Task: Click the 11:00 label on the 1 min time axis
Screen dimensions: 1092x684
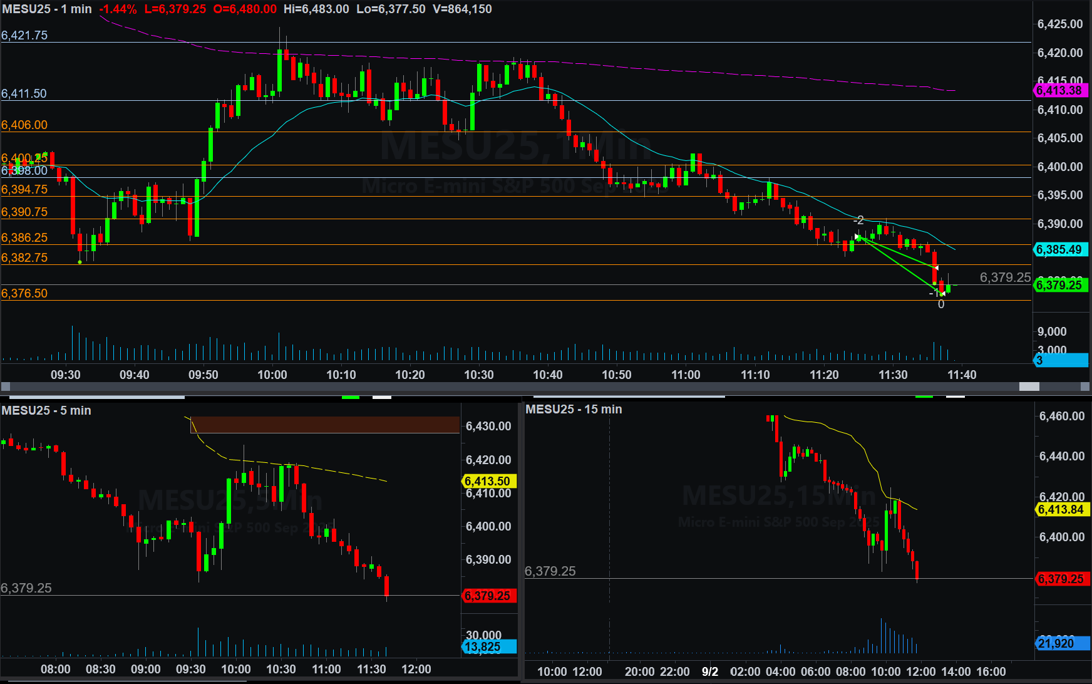Action: 686,375
